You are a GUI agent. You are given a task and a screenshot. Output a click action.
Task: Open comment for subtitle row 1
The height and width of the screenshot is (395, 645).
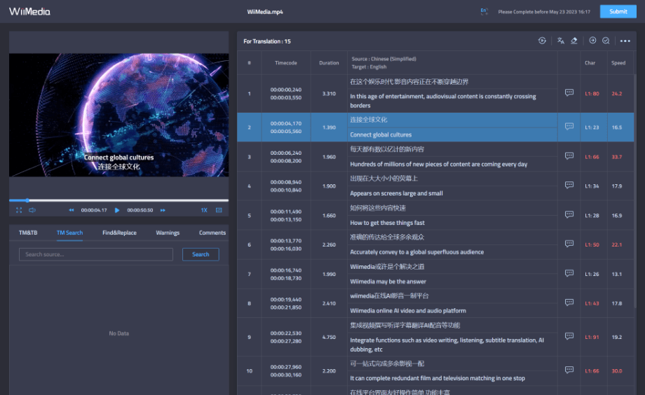[x=569, y=92]
